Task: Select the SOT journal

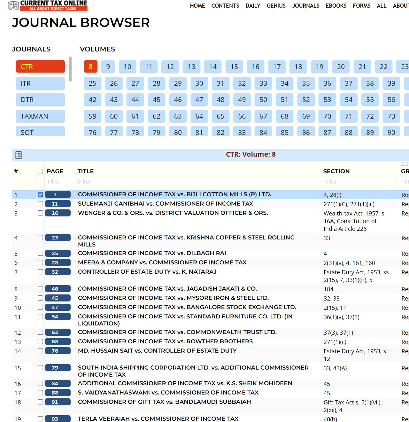Action: (x=40, y=131)
